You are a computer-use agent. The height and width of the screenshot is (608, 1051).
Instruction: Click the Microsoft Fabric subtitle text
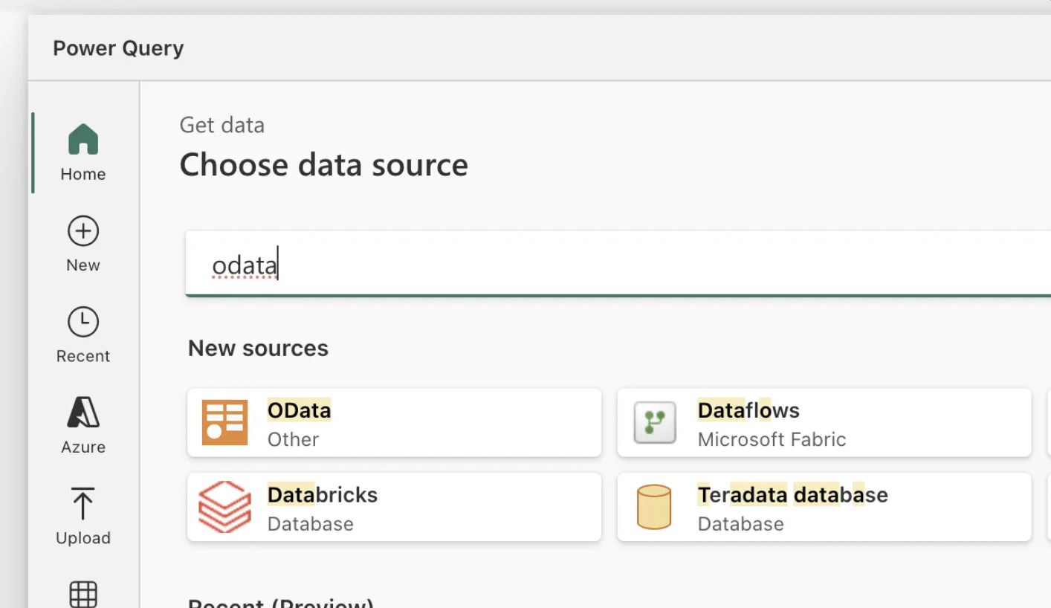(x=772, y=439)
